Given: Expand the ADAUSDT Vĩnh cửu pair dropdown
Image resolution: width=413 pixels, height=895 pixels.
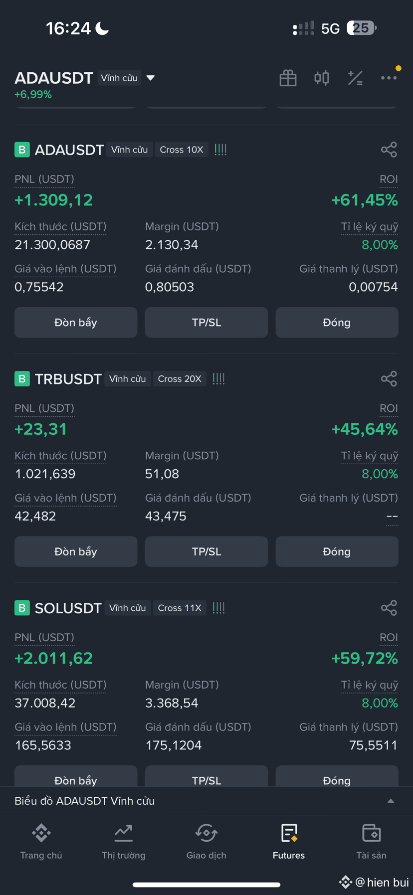Looking at the screenshot, I should point(151,78).
